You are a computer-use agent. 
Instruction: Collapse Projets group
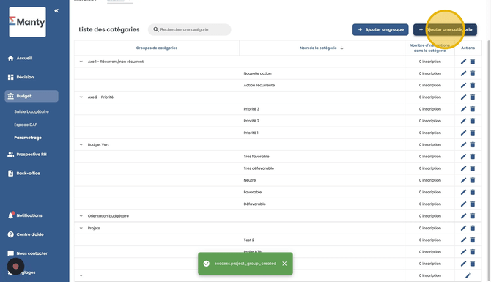[81, 229]
